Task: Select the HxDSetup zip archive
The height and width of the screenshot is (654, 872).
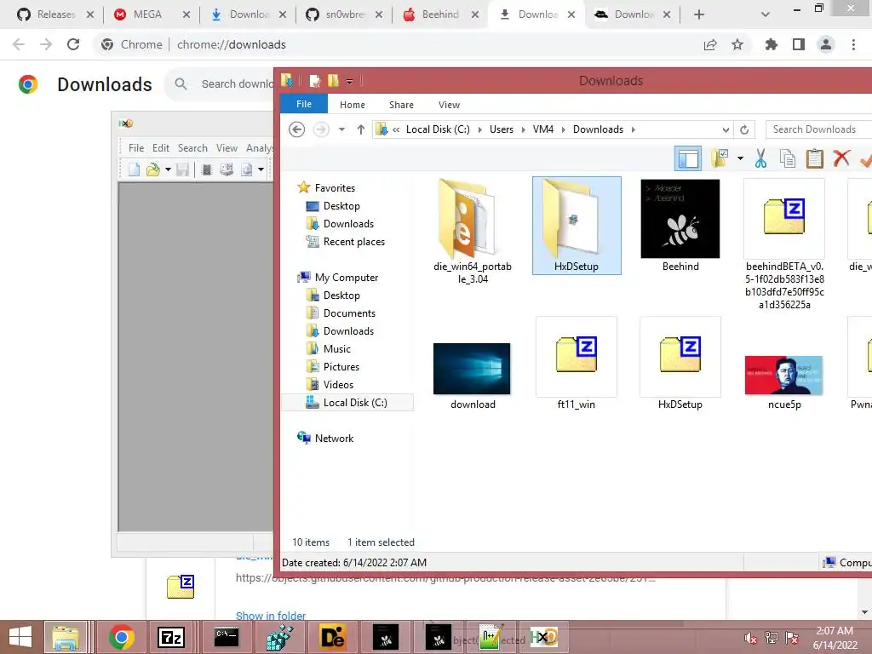Action: coord(680,364)
